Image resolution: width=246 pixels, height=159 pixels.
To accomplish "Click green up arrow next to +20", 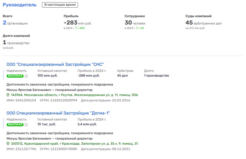I will click(137, 28).
